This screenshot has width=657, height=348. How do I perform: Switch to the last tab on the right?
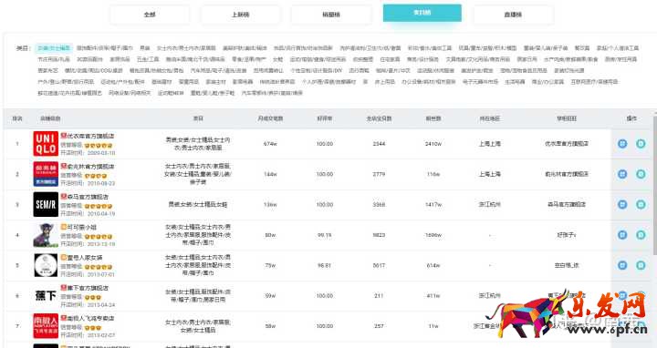(513, 15)
